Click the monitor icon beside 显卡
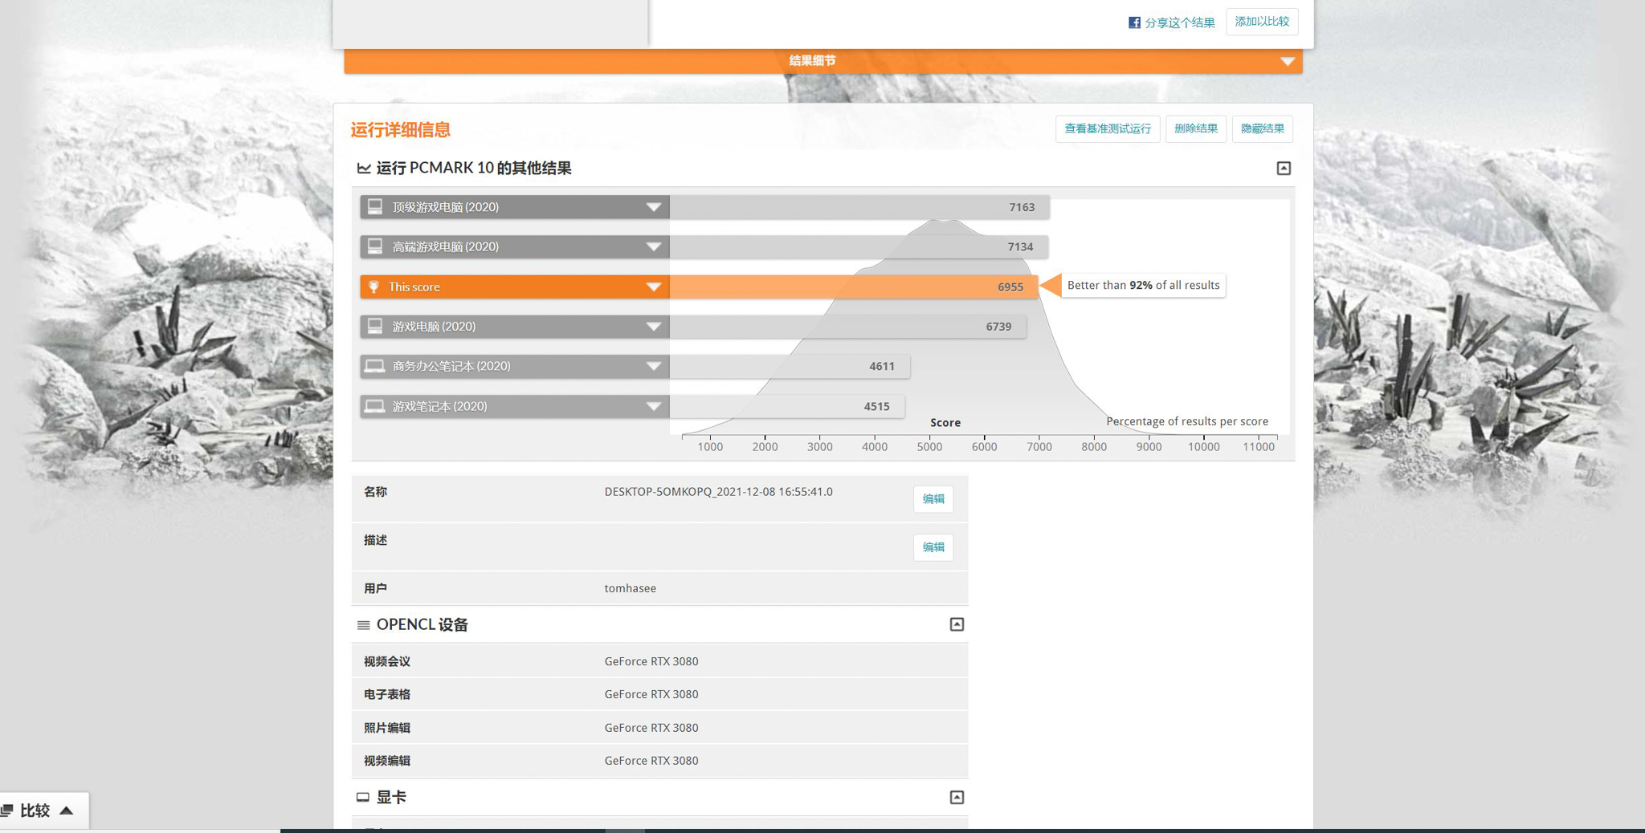 pyautogui.click(x=363, y=798)
